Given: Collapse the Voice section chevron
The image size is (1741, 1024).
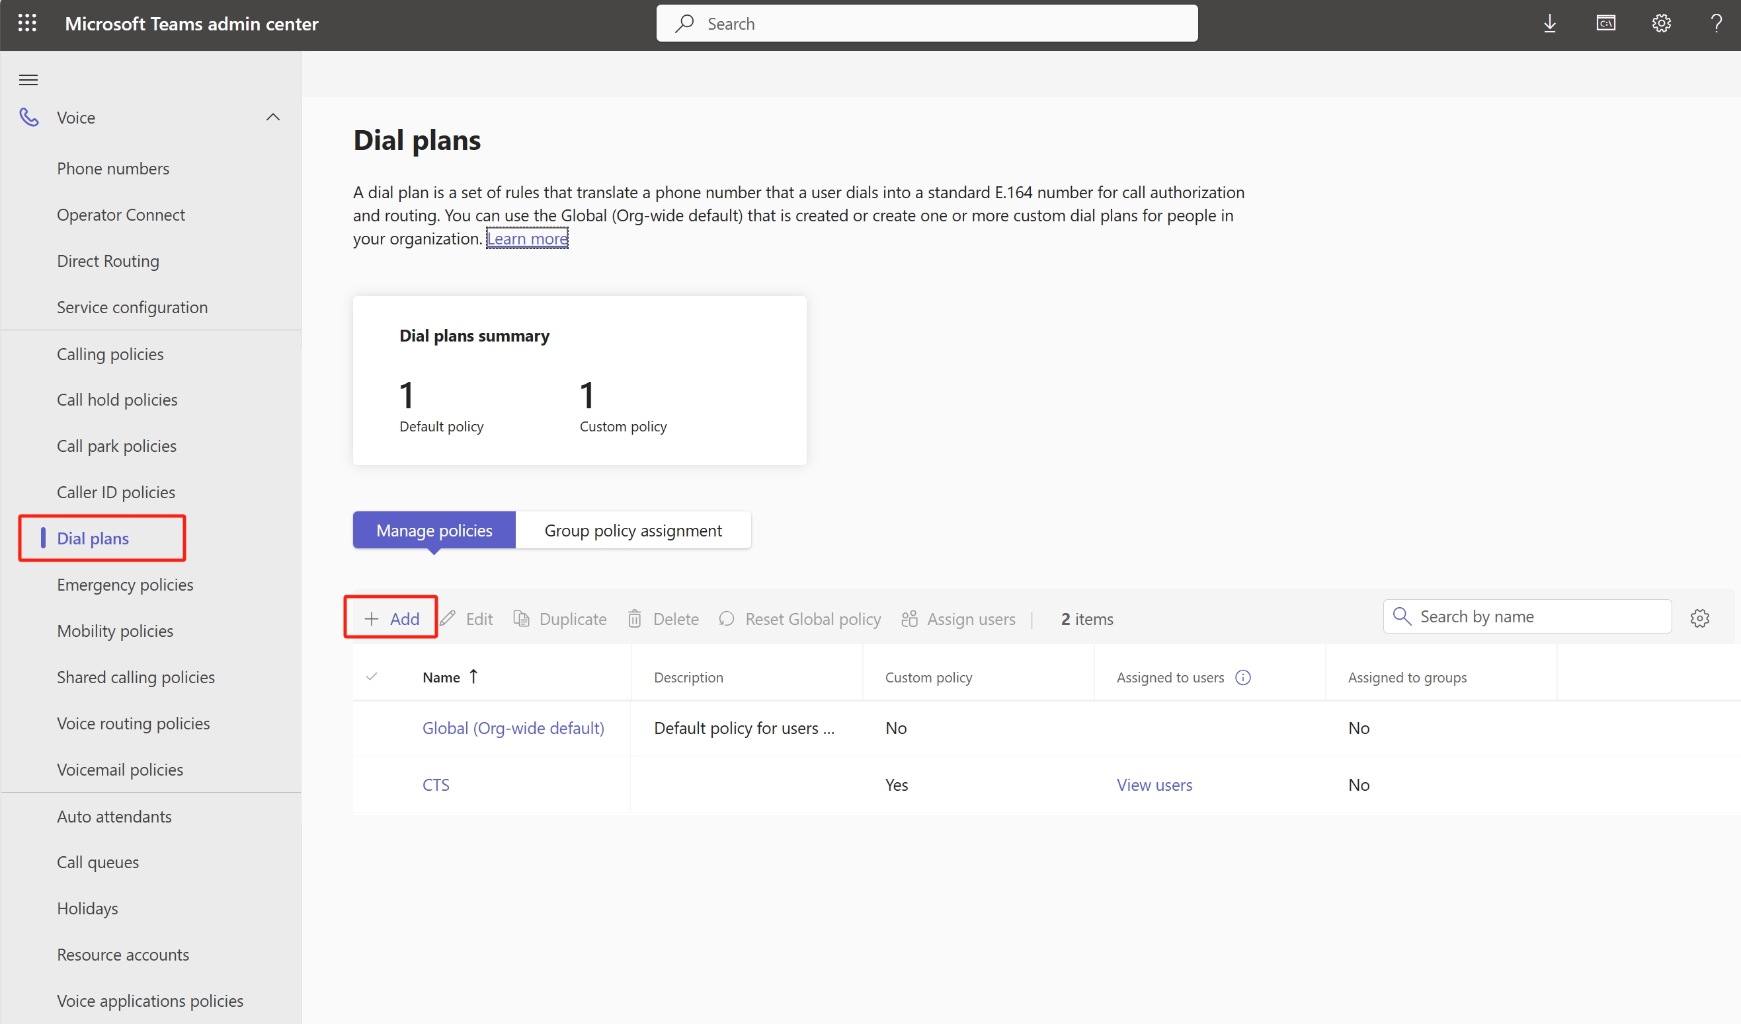Looking at the screenshot, I should 273,118.
